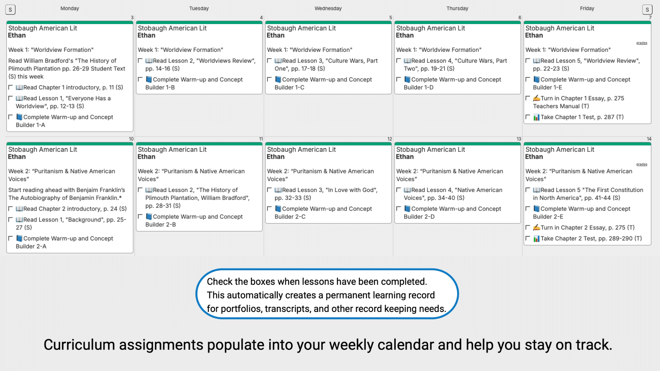660x371 pixels.
Task: Click the writing hand icon for Chapter 2 Essay
Action: click(x=536, y=227)
